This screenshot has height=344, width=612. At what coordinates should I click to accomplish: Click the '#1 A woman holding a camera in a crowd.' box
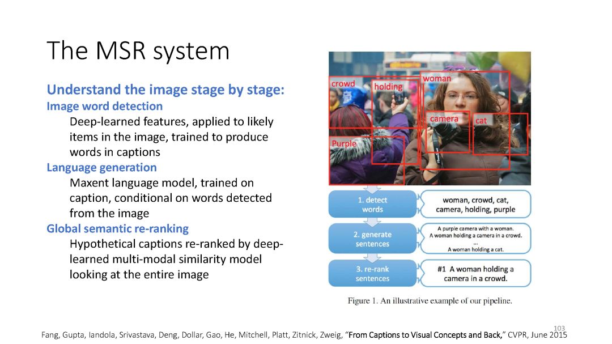tap(475, 273)
